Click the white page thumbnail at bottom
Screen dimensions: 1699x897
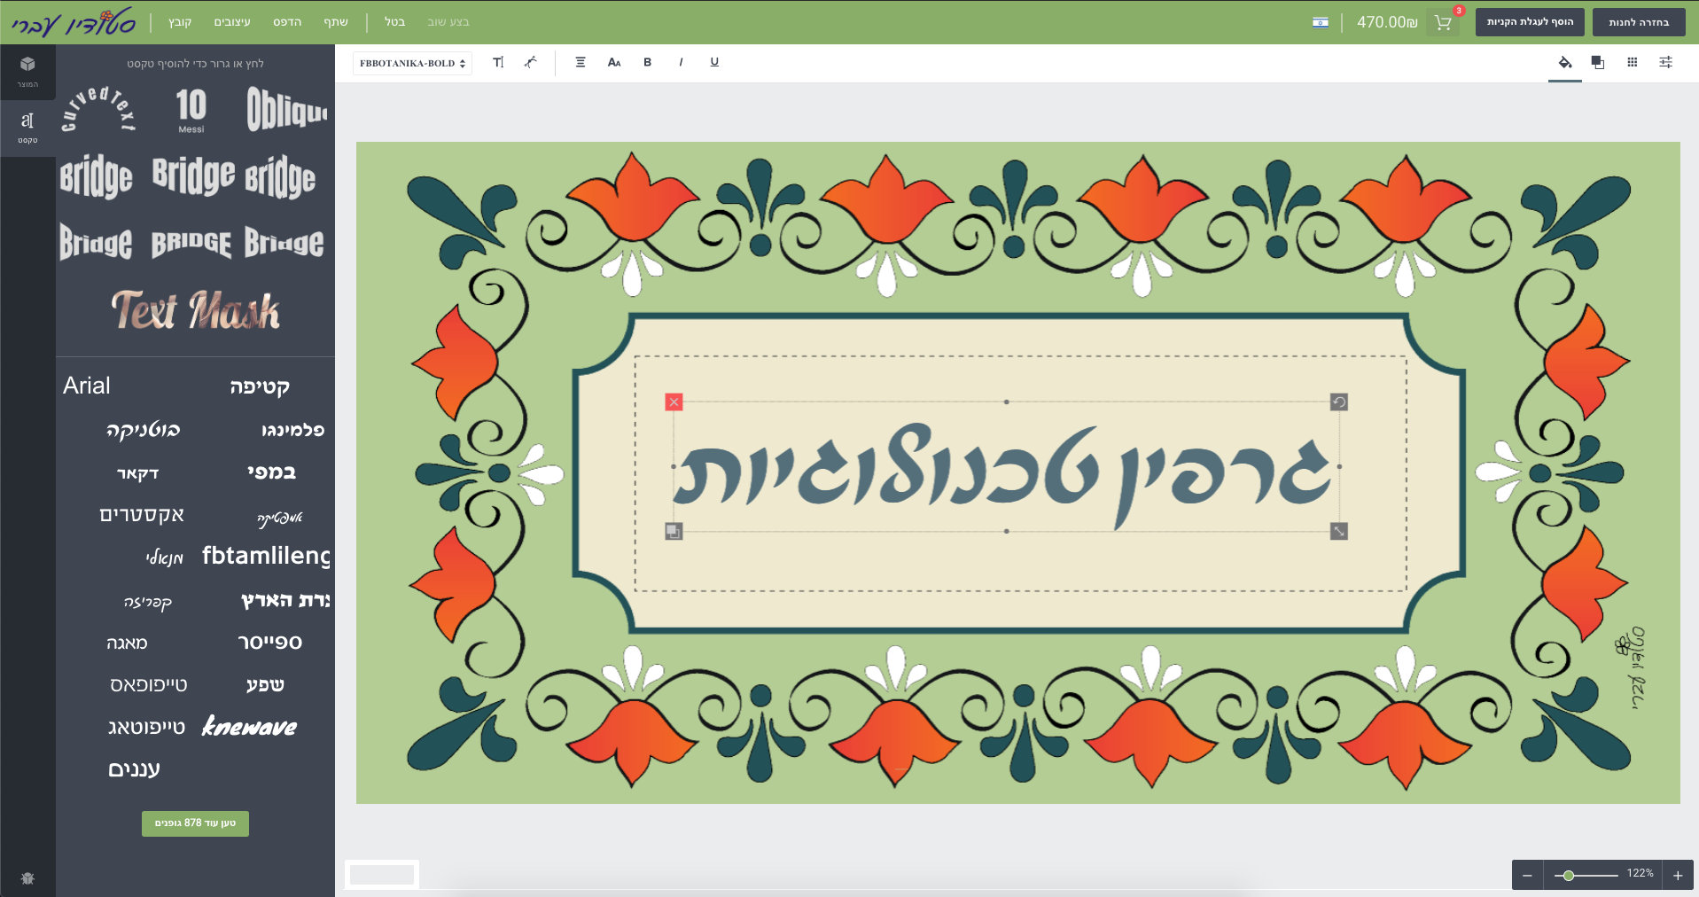pyautogui.click(x=382, y=875)
